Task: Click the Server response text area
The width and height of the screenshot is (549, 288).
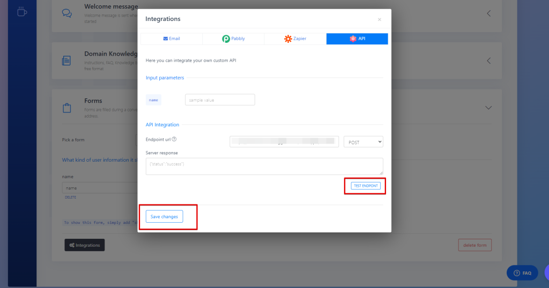Action: pyautogui.click(x=264, y=166)
